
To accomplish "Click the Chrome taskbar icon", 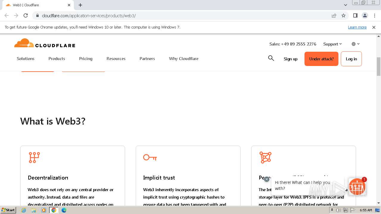I will (54, 210).
